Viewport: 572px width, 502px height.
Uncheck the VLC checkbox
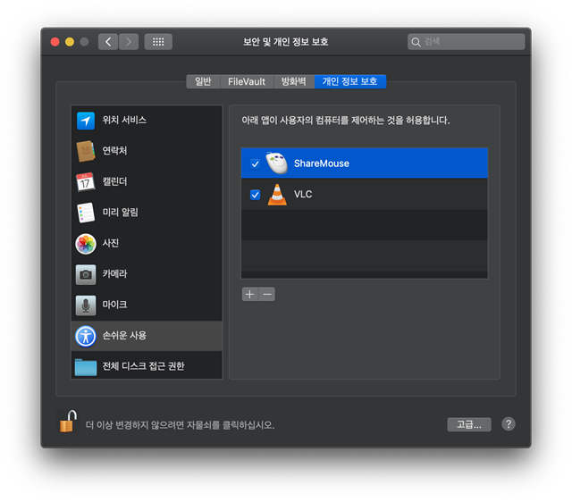tap(255, 195)
